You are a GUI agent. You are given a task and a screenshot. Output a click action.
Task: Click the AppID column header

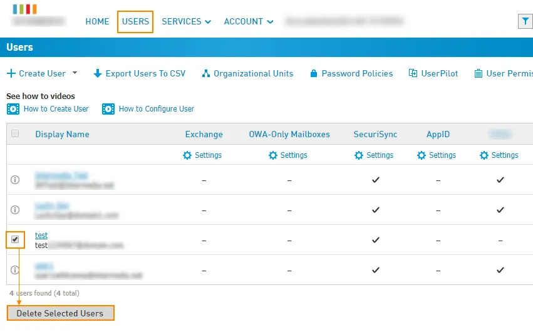point(438,134)
